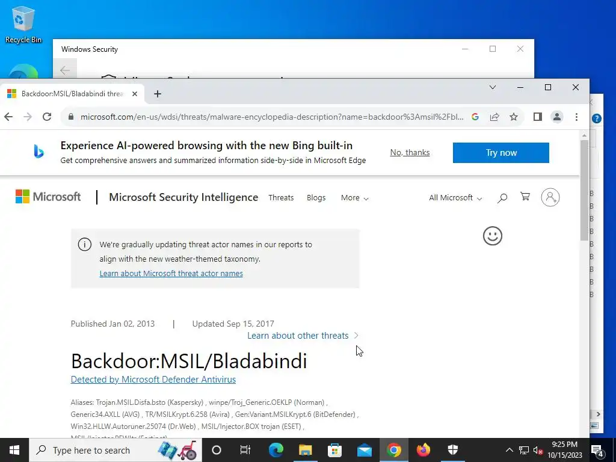Click the Try now button
Image resolution: width=616 pixels, height=462 pixels.
pos(501,153)
